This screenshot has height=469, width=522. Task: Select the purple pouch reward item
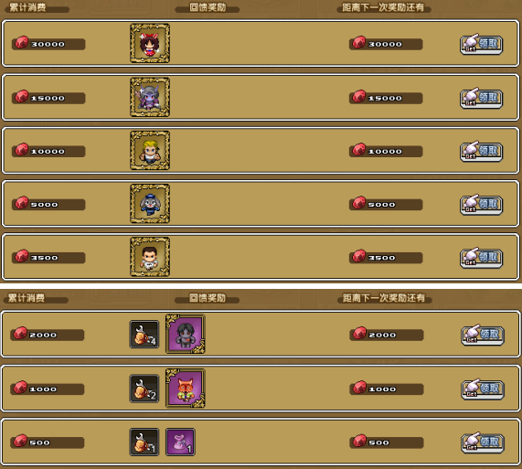point(180,442)
